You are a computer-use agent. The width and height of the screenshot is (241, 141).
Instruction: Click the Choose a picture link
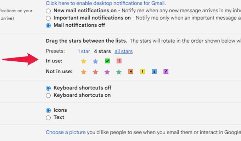coord(66,132)
